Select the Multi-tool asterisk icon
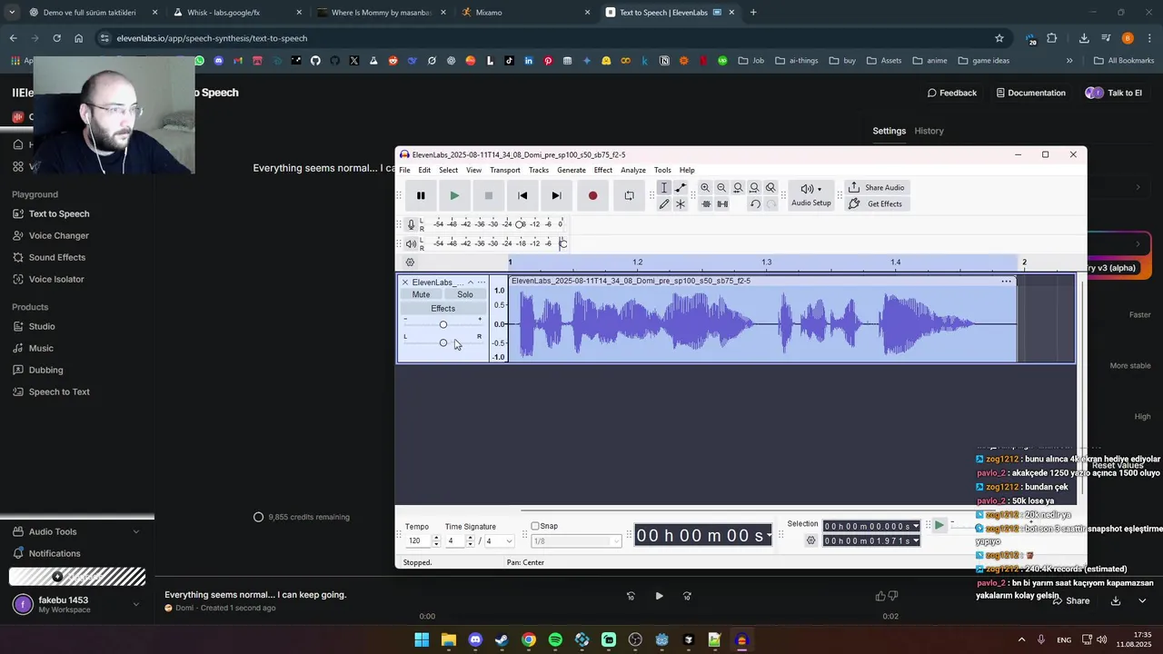The image size is (1163, 654). point(681,203)
